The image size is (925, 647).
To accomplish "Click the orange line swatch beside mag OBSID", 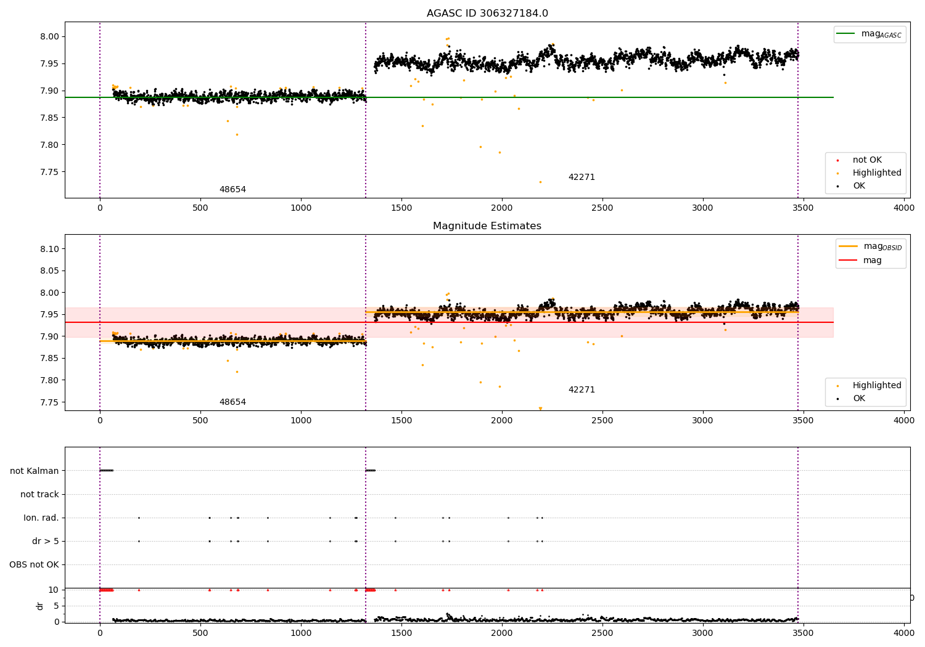I will (x=849, y=246).
